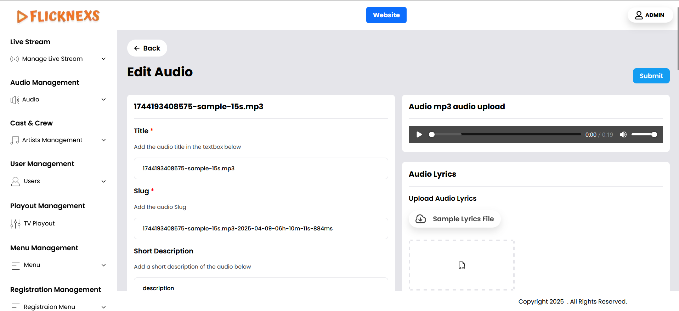Click the Sample Lyrics File download icon

click(x=421, y=219)
